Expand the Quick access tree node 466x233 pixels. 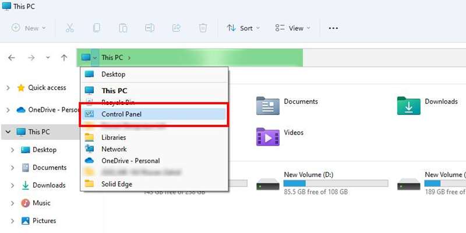(8, 88)
